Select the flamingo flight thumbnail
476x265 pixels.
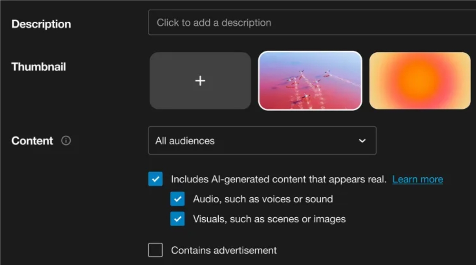(311, 80)
